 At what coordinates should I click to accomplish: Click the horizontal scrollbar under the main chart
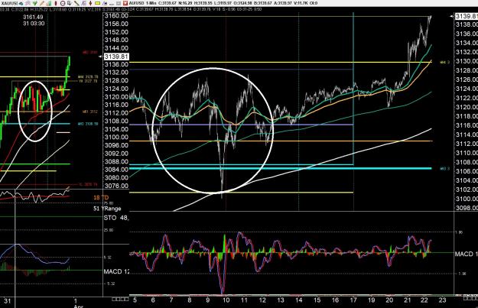[291, 295]
